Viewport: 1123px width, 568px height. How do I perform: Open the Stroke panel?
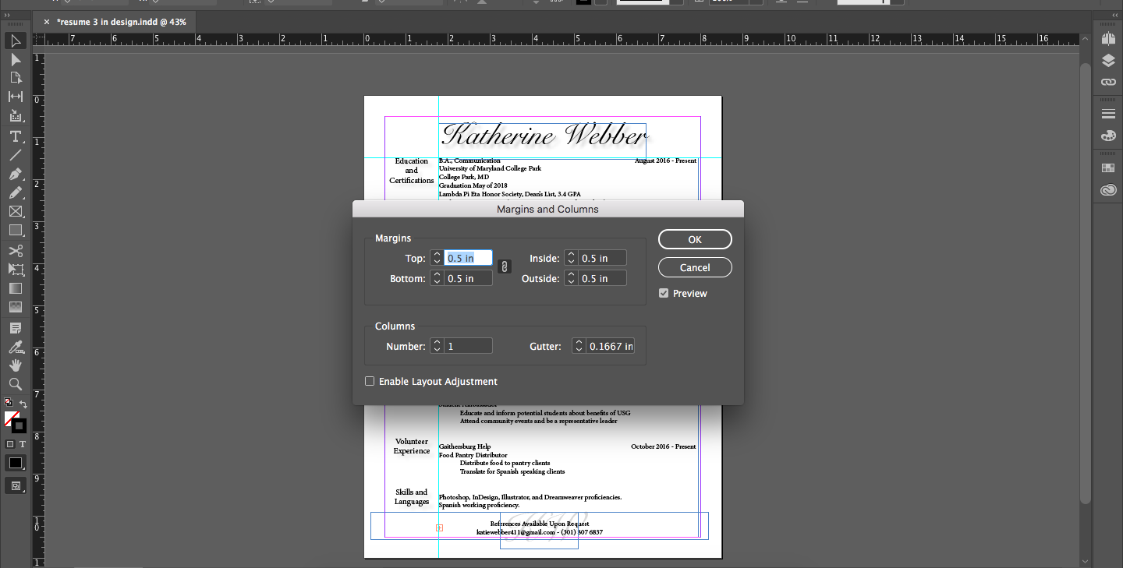[1108, 113]
